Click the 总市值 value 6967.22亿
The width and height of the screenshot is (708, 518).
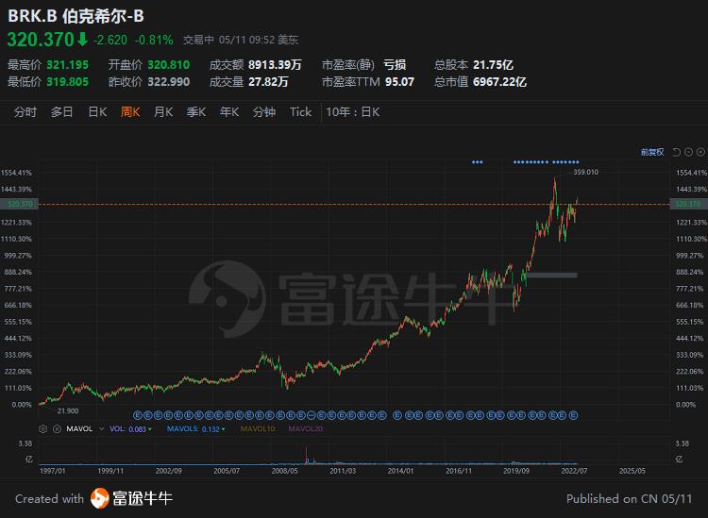pos(499,82)
